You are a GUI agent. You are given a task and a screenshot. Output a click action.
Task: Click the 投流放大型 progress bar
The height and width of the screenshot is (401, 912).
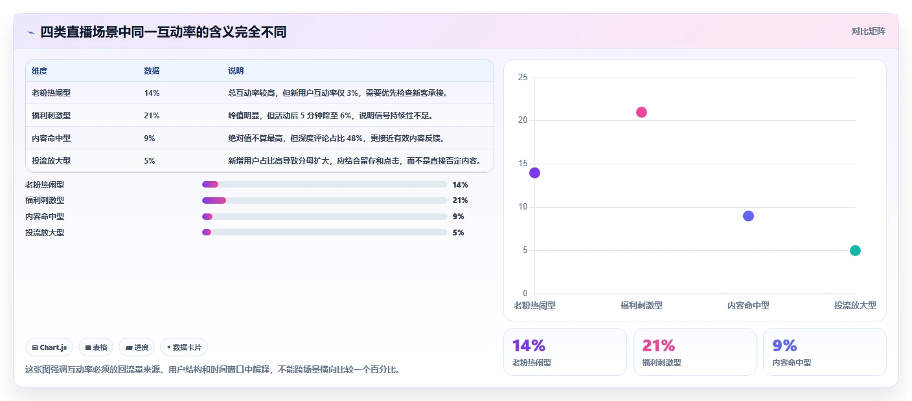pyautogui.click(x=325, y=233)
